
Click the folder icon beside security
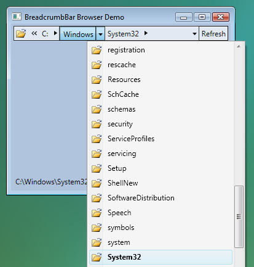[97, 124]
